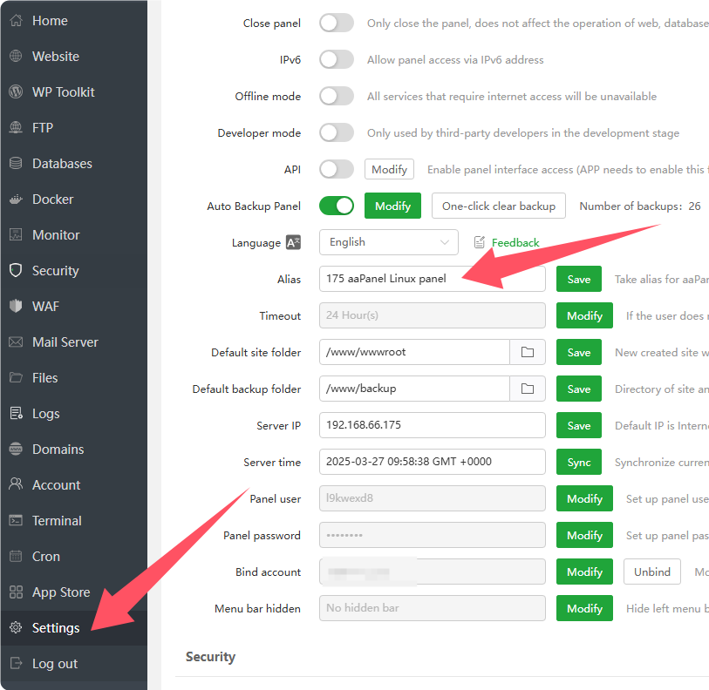The width and height of the screenshot is (709, 690).
Task: Click the 'Number of backups: 26' text
Action: (x=640, y=206)
